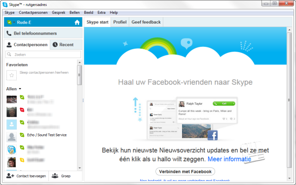
Task: Open Bel telefoonnummers dial pad
Action: (43, 33)
